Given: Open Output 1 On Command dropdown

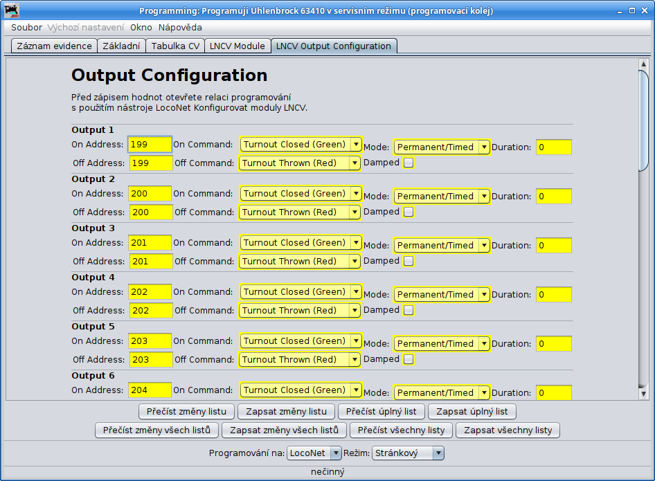Looking at the screenshot, I should [x=301, y=145].
